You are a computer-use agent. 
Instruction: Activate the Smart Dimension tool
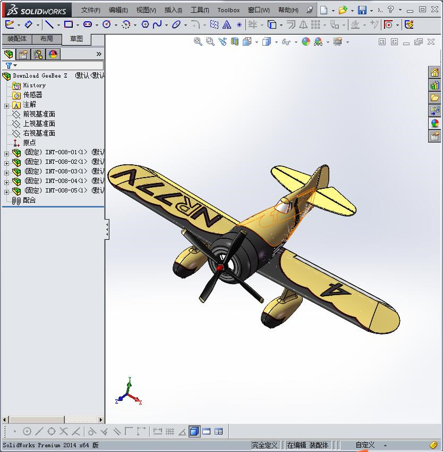(28, 24)
